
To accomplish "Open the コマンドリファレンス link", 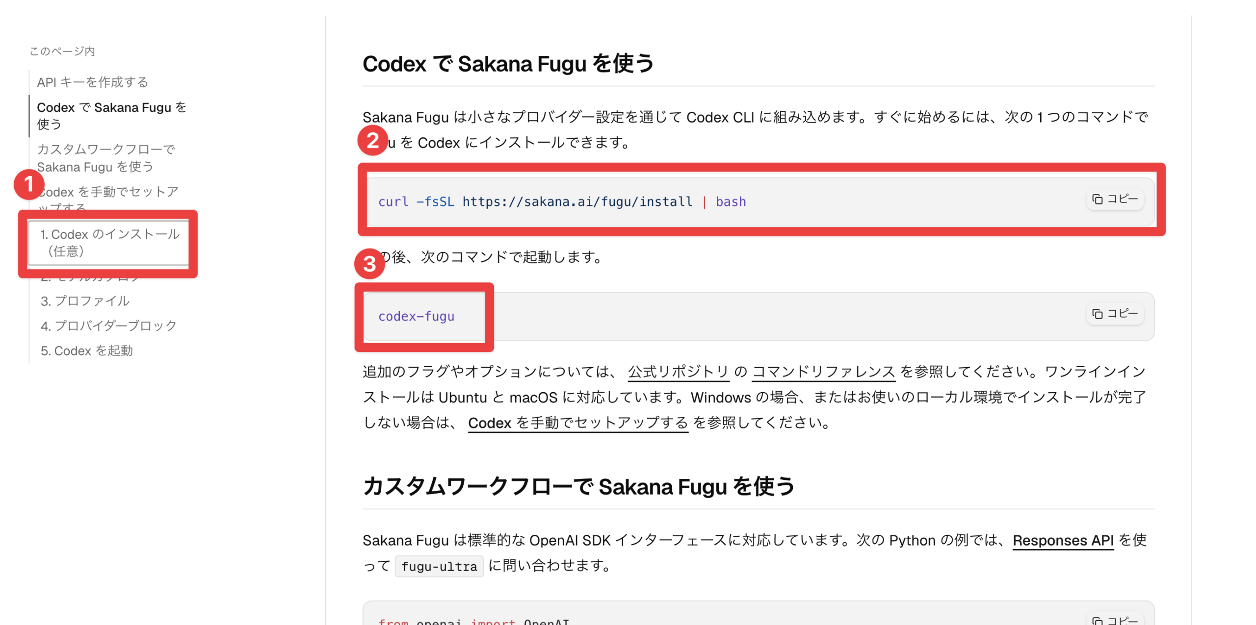I will pyautogui.click(x=823, y=372).
